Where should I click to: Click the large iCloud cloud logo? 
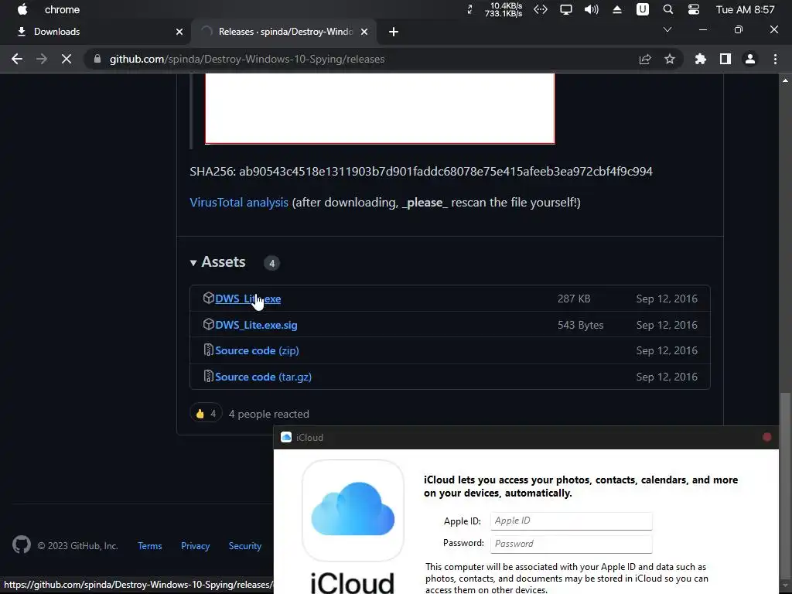353,510
